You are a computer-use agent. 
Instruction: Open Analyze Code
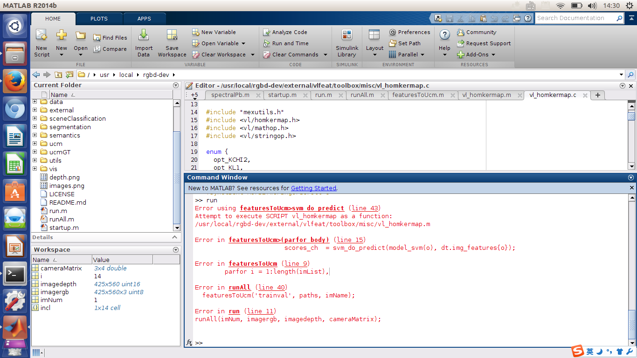tap(285, 32)
